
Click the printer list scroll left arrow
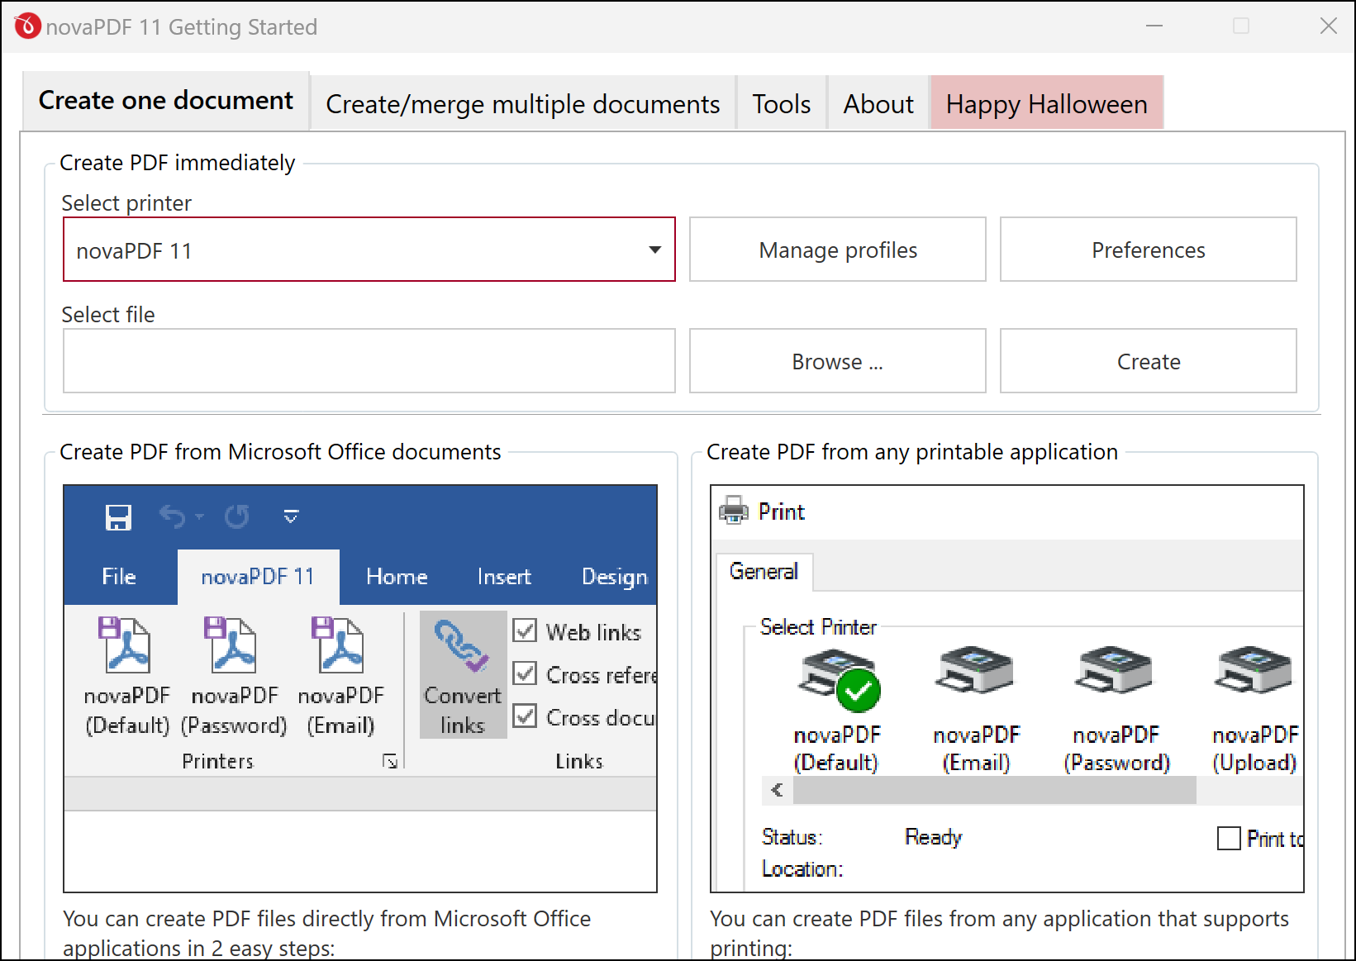[x=777, y=790]
